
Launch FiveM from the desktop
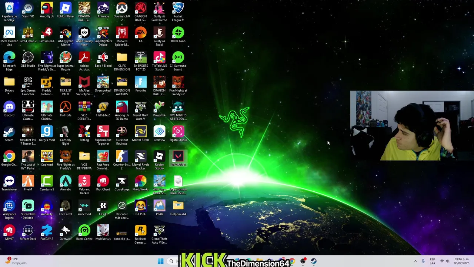(x=28, y=184)
